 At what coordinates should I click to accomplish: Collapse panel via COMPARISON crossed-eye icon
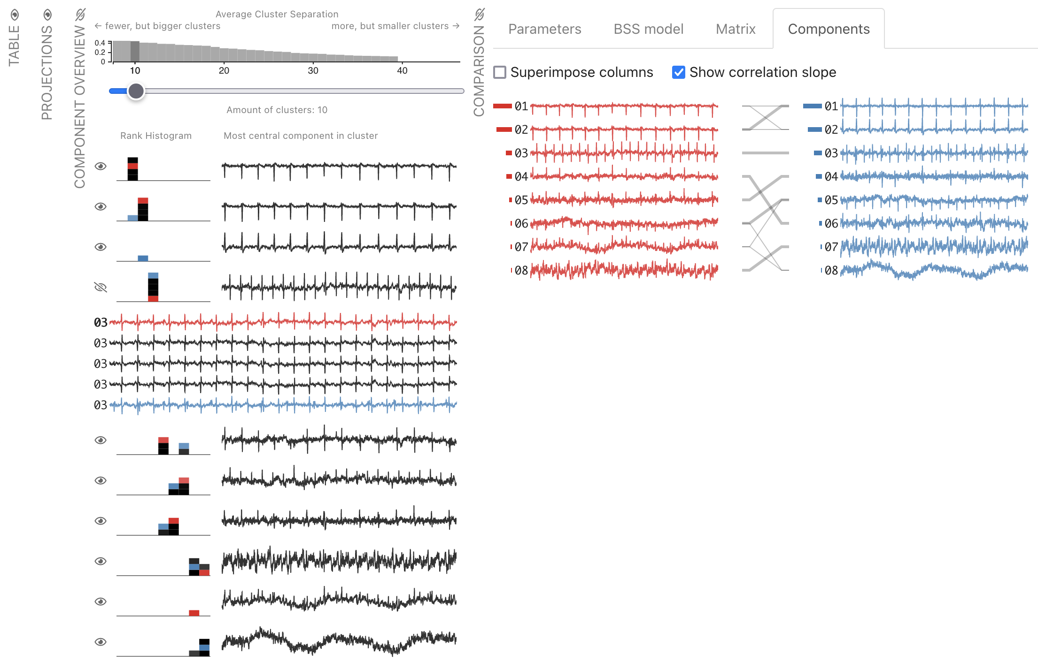pyautogui.click(x=479, y=15)
